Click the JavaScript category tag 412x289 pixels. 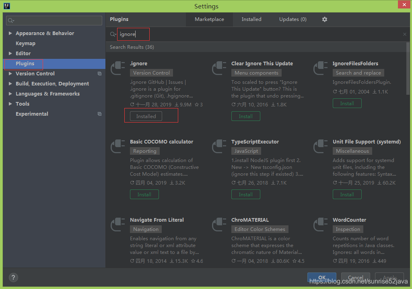[x=246, y=151]
